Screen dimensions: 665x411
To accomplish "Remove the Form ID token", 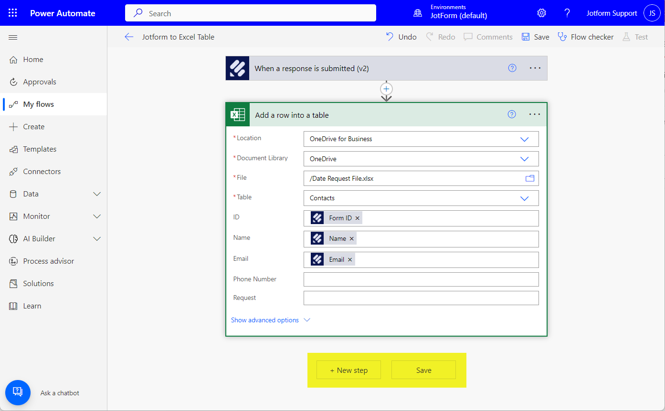I will (358, 218).
